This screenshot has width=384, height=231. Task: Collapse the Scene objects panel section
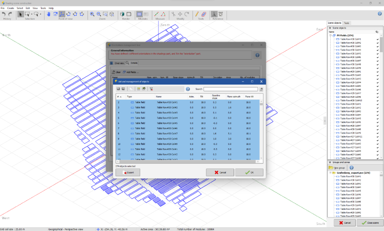(329, 28)
